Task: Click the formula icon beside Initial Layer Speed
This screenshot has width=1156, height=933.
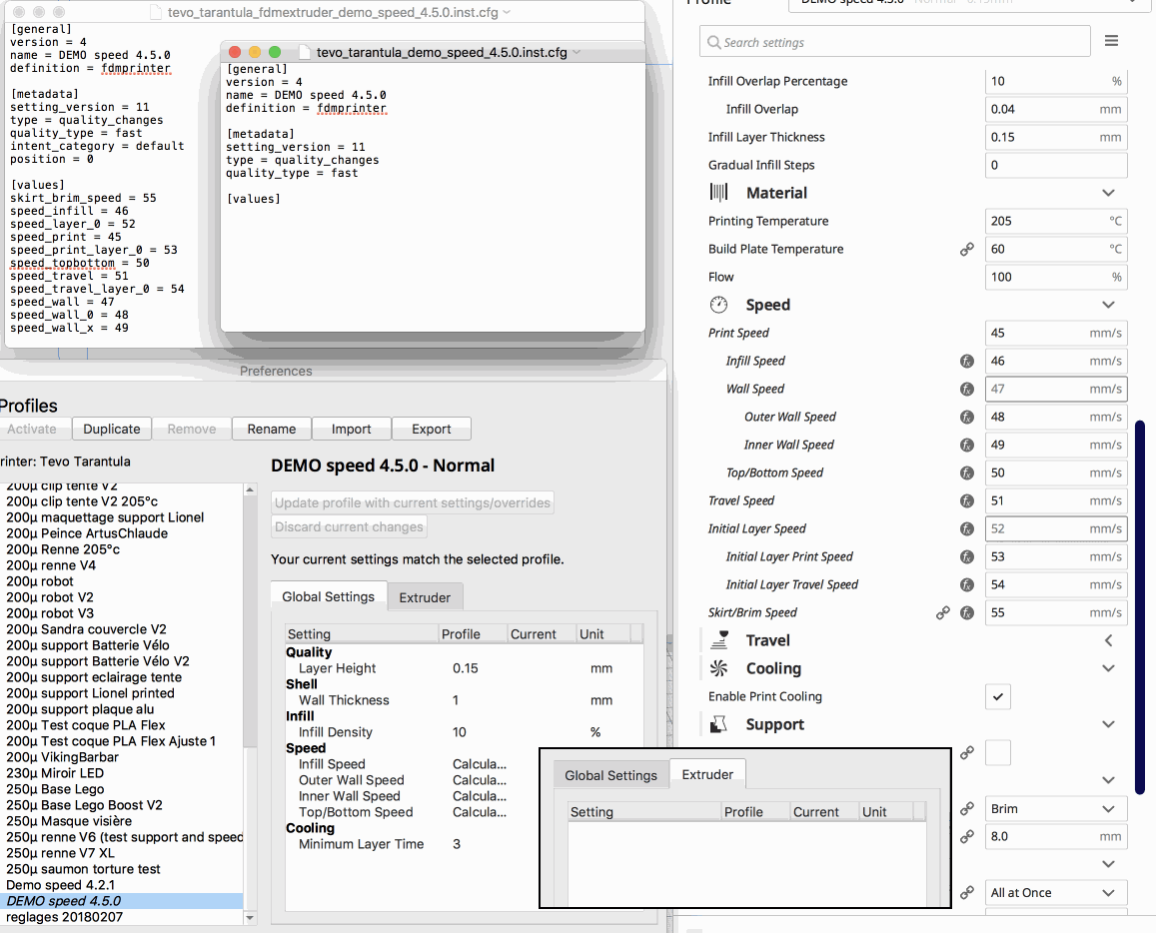Action: click(966, 529)
